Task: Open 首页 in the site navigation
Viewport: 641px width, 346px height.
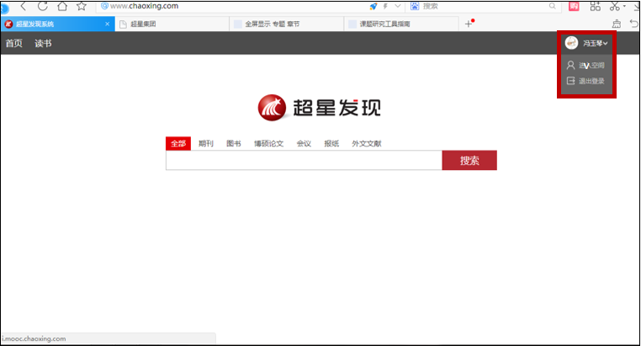Action: [14, 43]
